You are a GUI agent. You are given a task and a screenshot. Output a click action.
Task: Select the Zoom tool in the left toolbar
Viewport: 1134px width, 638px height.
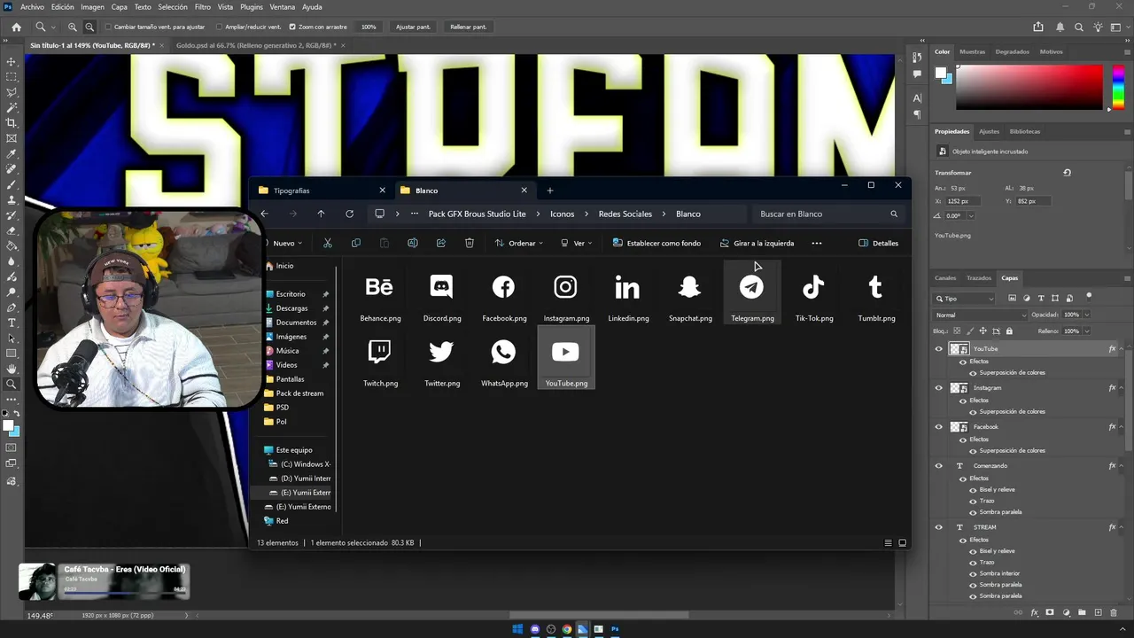click(x=12, y=384)
